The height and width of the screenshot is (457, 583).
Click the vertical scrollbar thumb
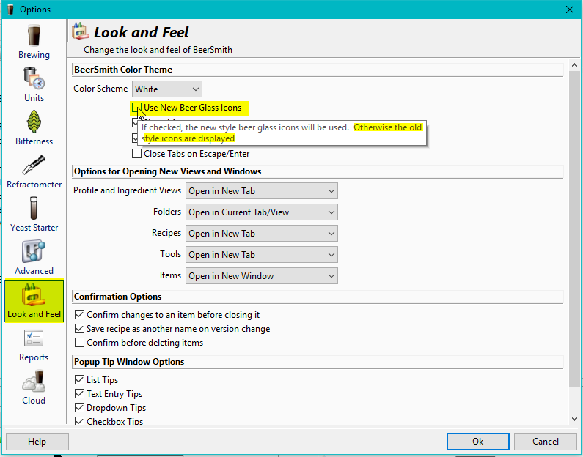574,228
